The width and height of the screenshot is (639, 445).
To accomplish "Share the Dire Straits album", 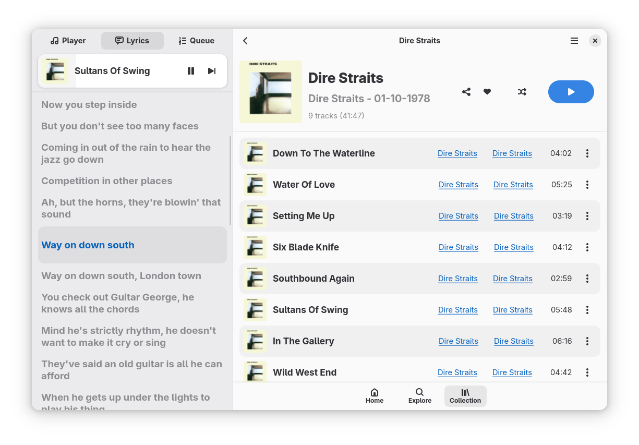I will pos(466,92).
